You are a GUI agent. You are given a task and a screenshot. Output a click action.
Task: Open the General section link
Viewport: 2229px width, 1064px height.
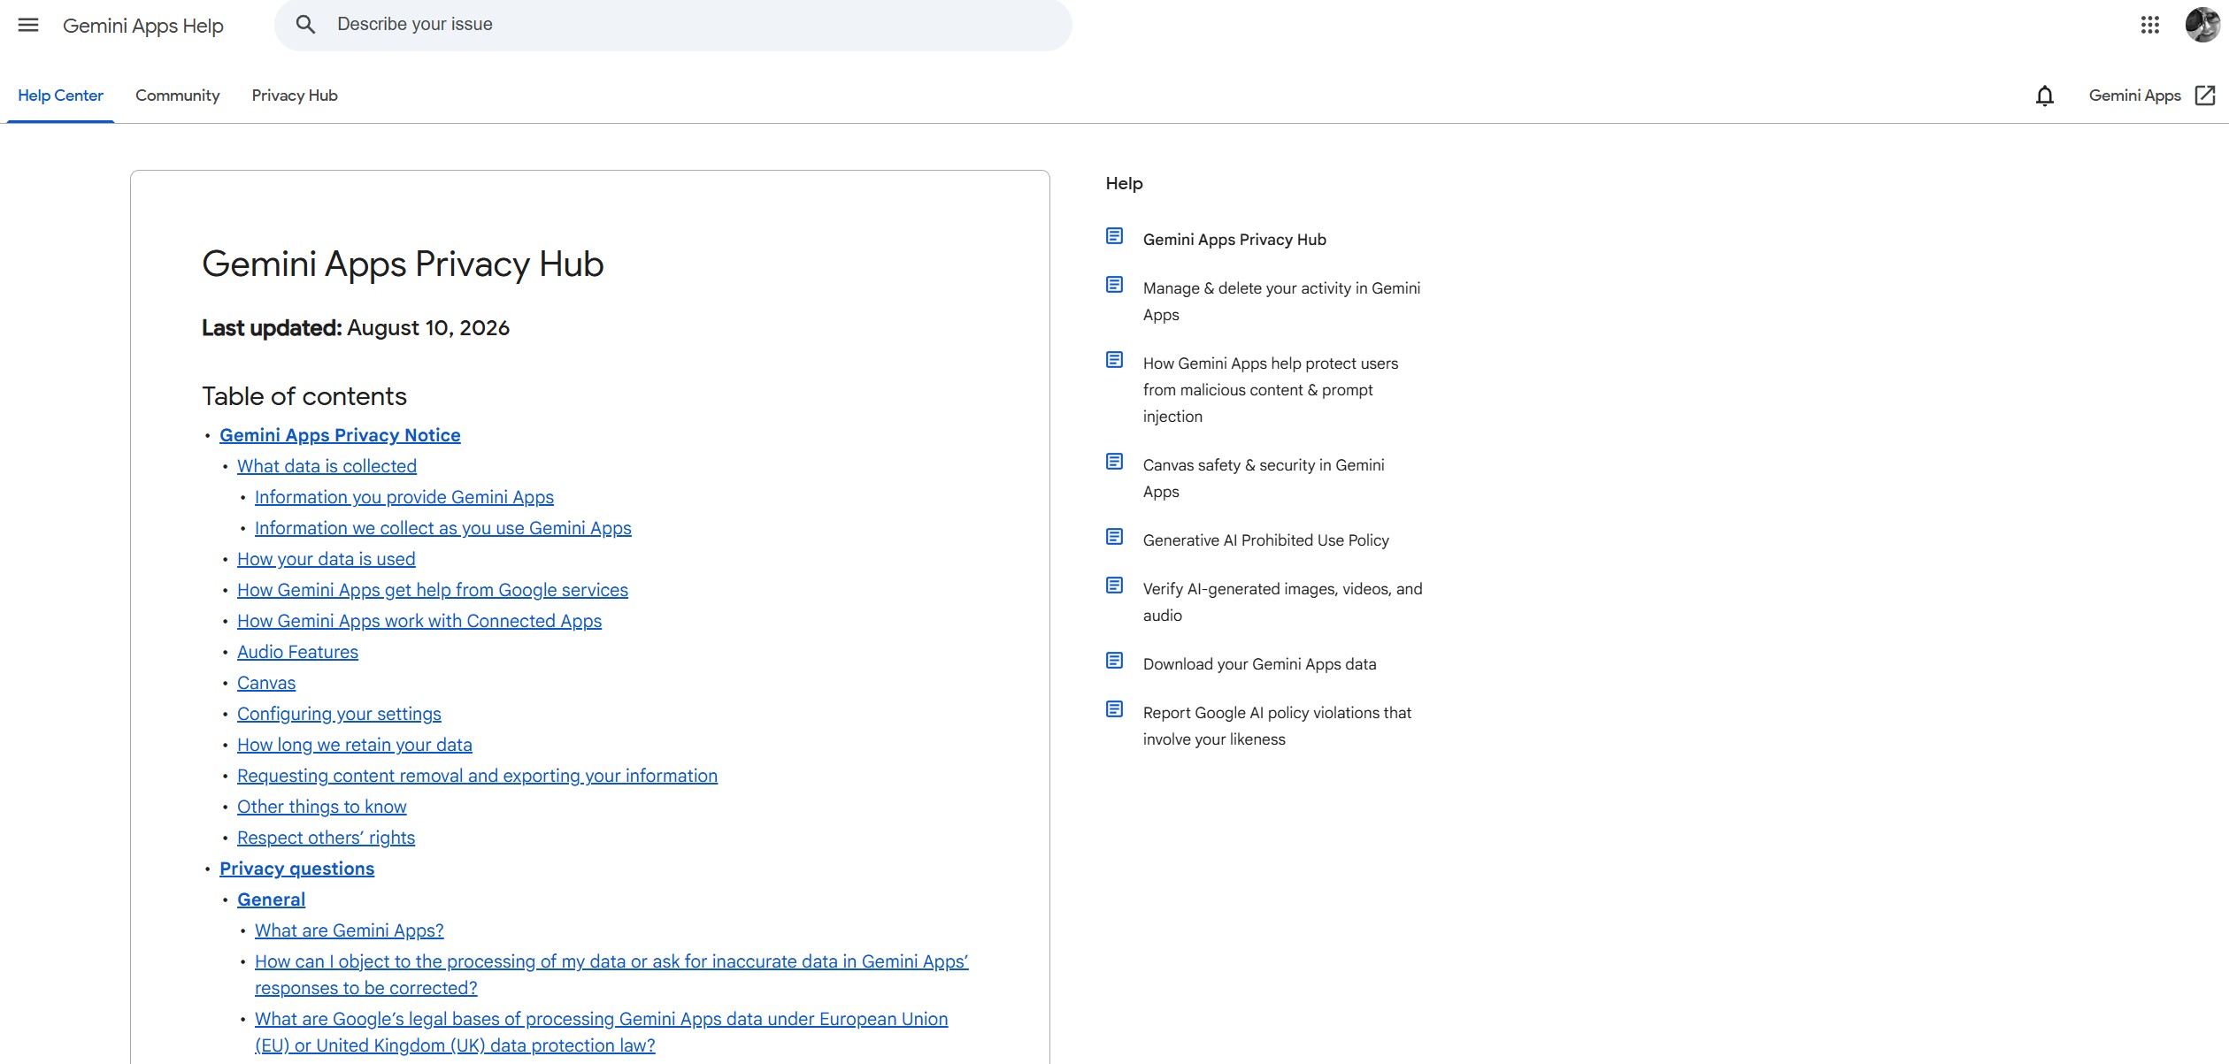tap(271, 899)
